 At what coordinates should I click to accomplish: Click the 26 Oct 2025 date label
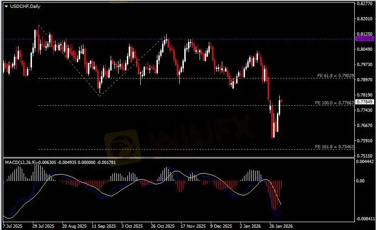pos(162,227)
